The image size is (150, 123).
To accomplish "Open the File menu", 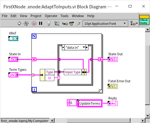I will tap(5, 16).
